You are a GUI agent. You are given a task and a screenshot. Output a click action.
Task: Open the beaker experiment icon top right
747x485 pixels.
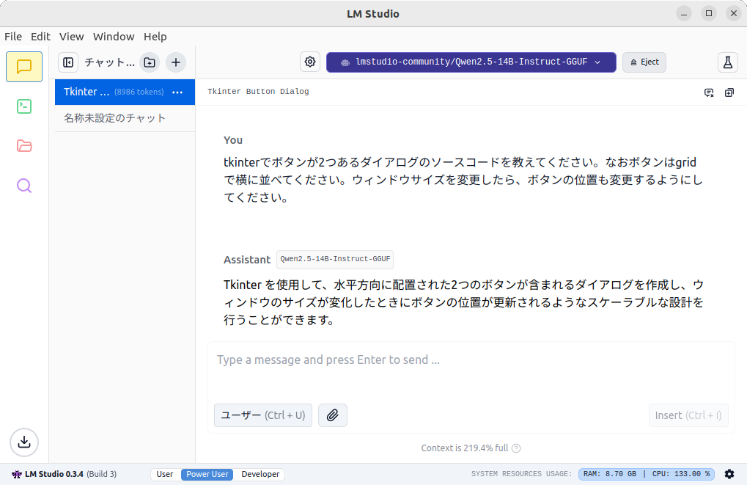tap(726, 62)
